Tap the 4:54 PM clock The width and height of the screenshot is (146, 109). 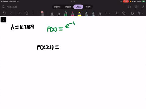4,2
